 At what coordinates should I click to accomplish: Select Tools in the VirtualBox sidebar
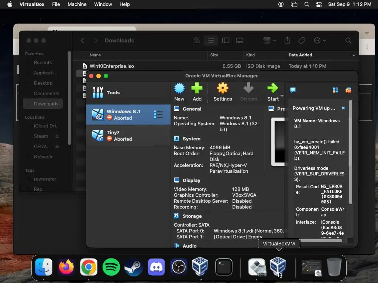pos(128,92)
